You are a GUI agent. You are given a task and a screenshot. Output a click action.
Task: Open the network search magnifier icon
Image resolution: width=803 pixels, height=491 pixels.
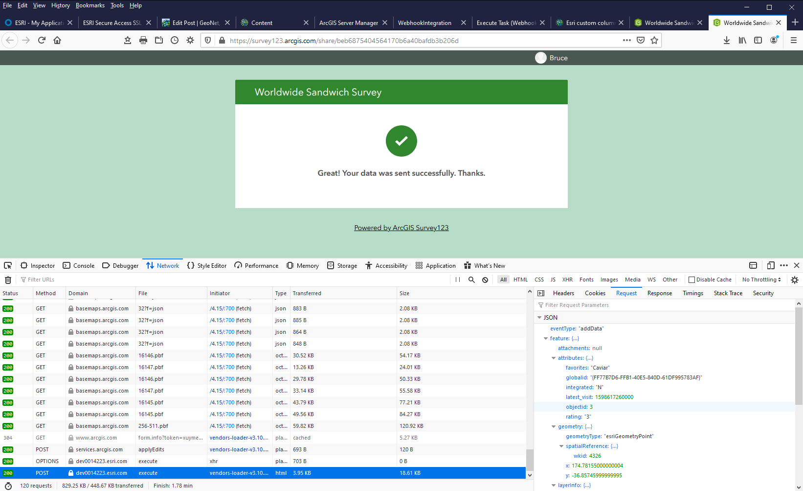coord(471,280)
